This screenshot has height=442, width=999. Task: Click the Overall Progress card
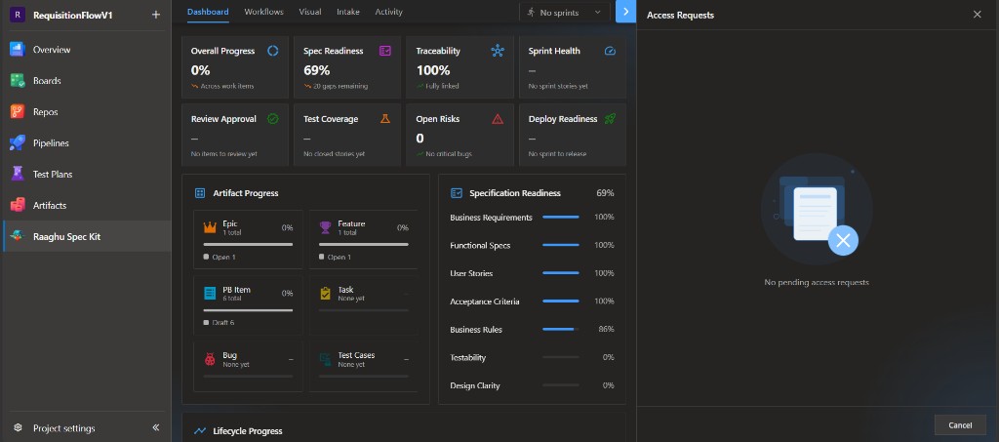(x=235, y=67)
